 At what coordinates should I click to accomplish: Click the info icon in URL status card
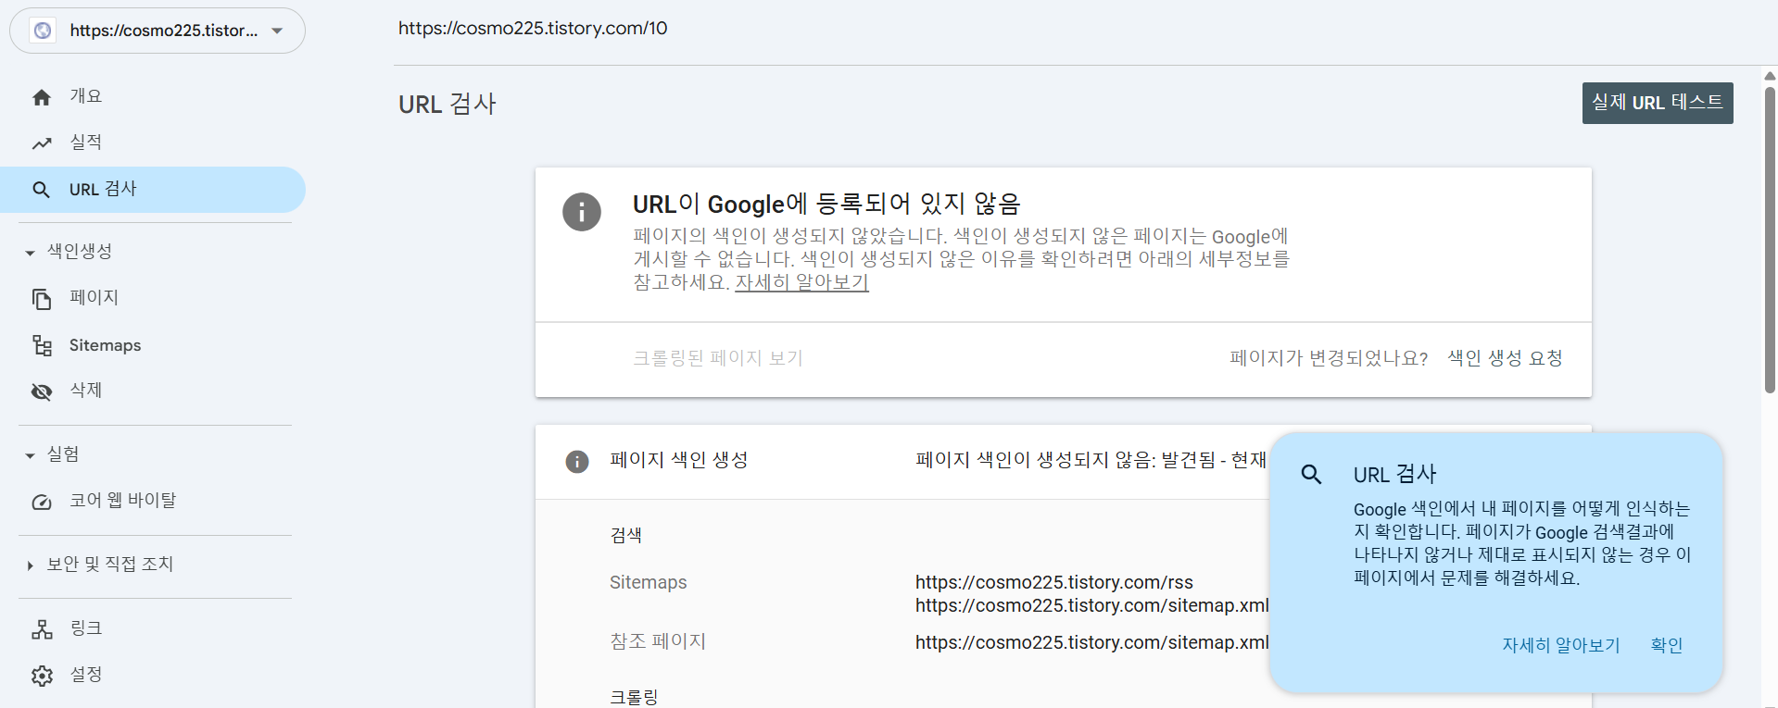582,212
